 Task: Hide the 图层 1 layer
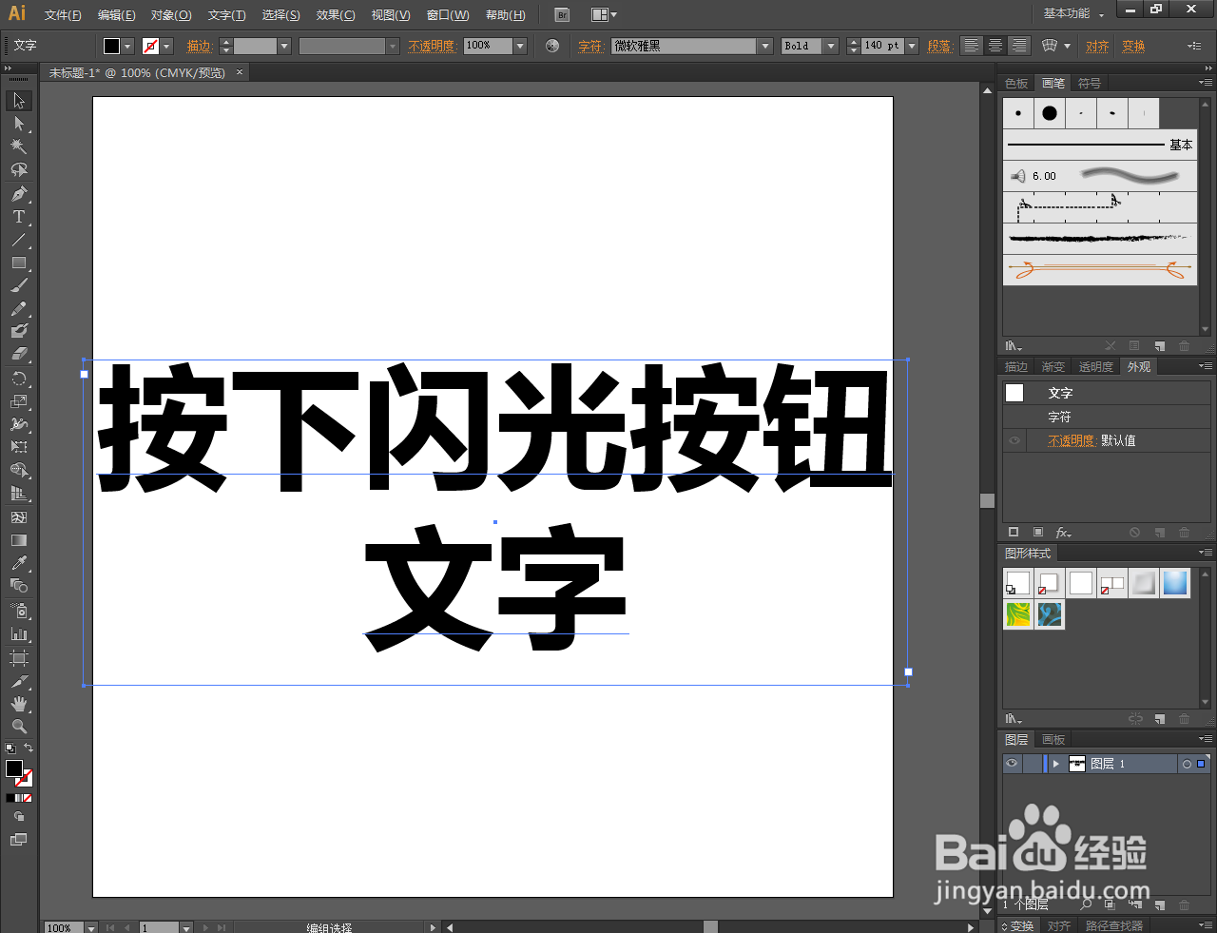pyautogui.click(x=1012, y=763)
